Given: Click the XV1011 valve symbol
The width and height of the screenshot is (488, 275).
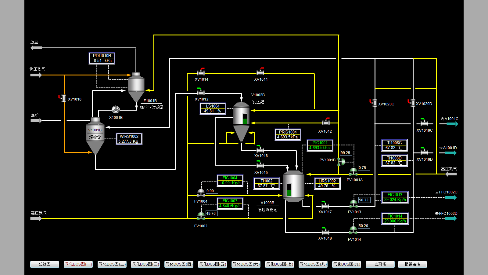Looking at the screenshot, I should 260,73.
